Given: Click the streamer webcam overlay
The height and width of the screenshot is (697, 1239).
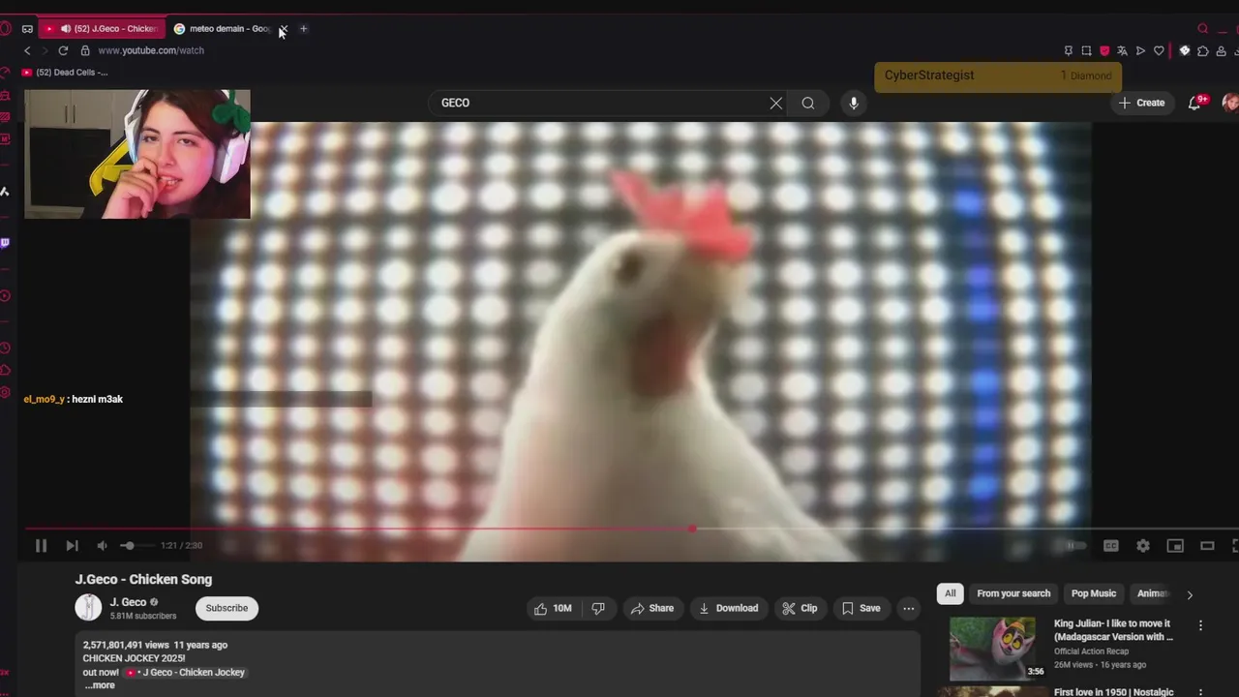Looking at the screenshot, I should point(137,154).
